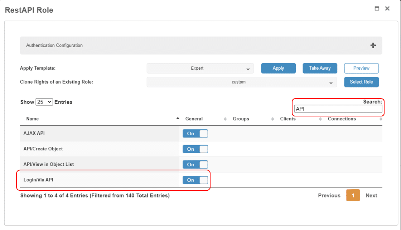
Task: Click the Authentication Configuration header text
Action: [54, 45]
